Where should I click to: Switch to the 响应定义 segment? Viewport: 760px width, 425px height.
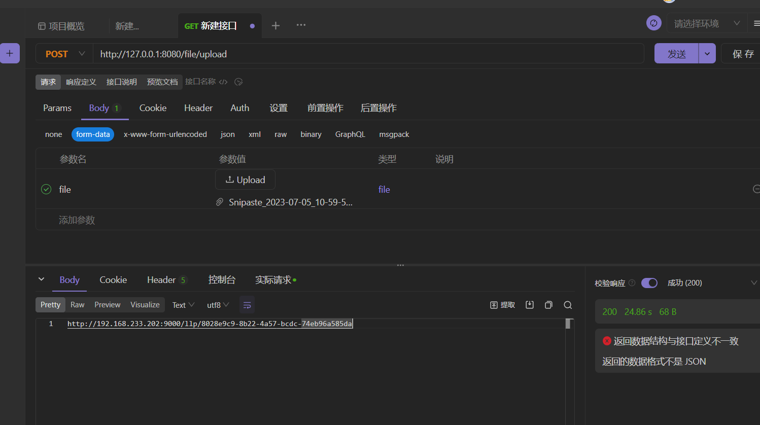[x=81, y=82]
